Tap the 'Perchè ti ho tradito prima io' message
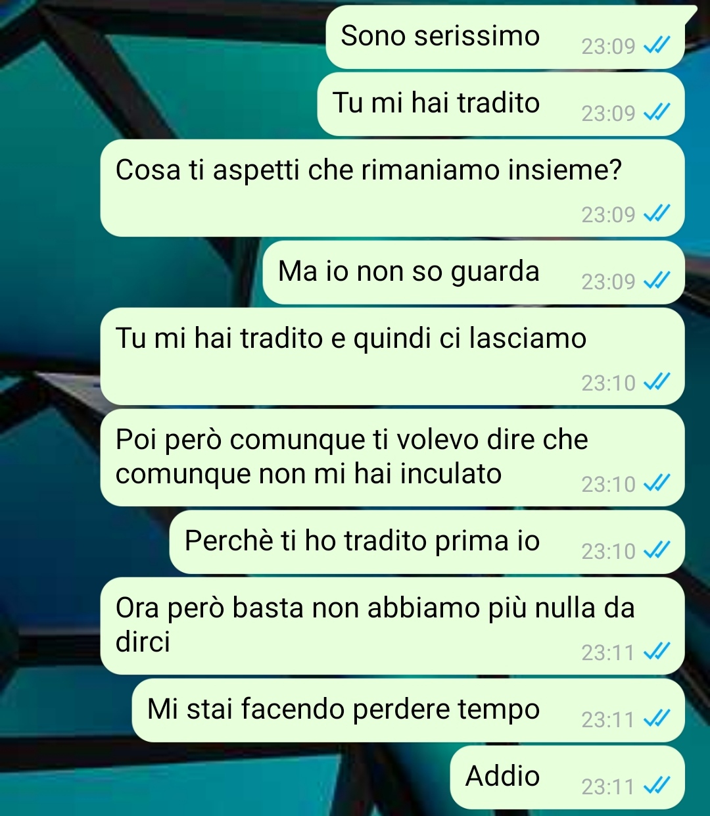 427,542
